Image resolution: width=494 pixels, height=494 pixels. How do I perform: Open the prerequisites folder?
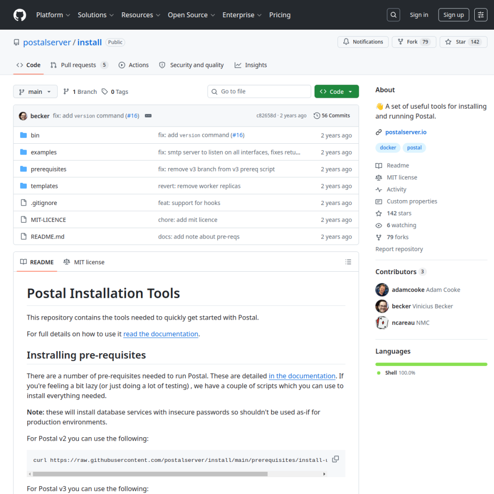[48, 169]
